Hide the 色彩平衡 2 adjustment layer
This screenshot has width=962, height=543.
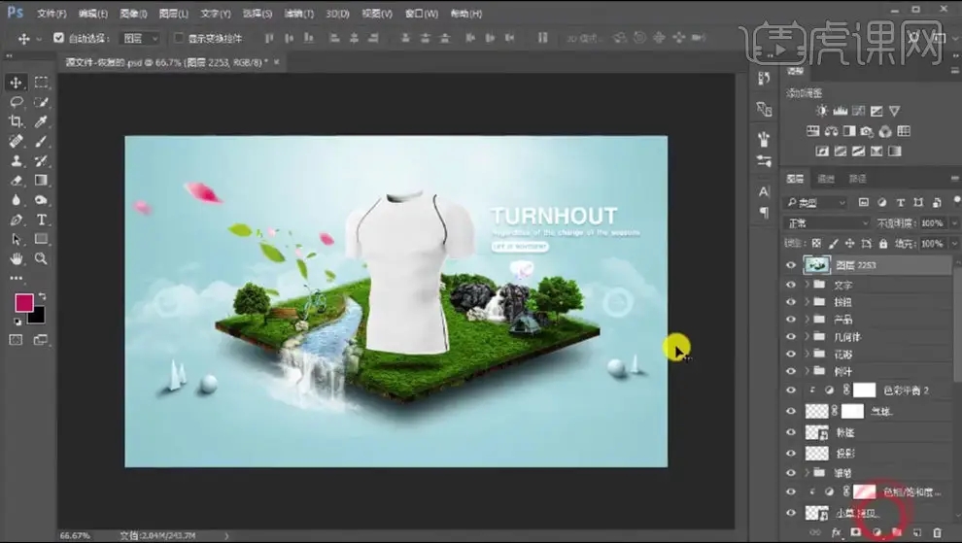[791, 390]
